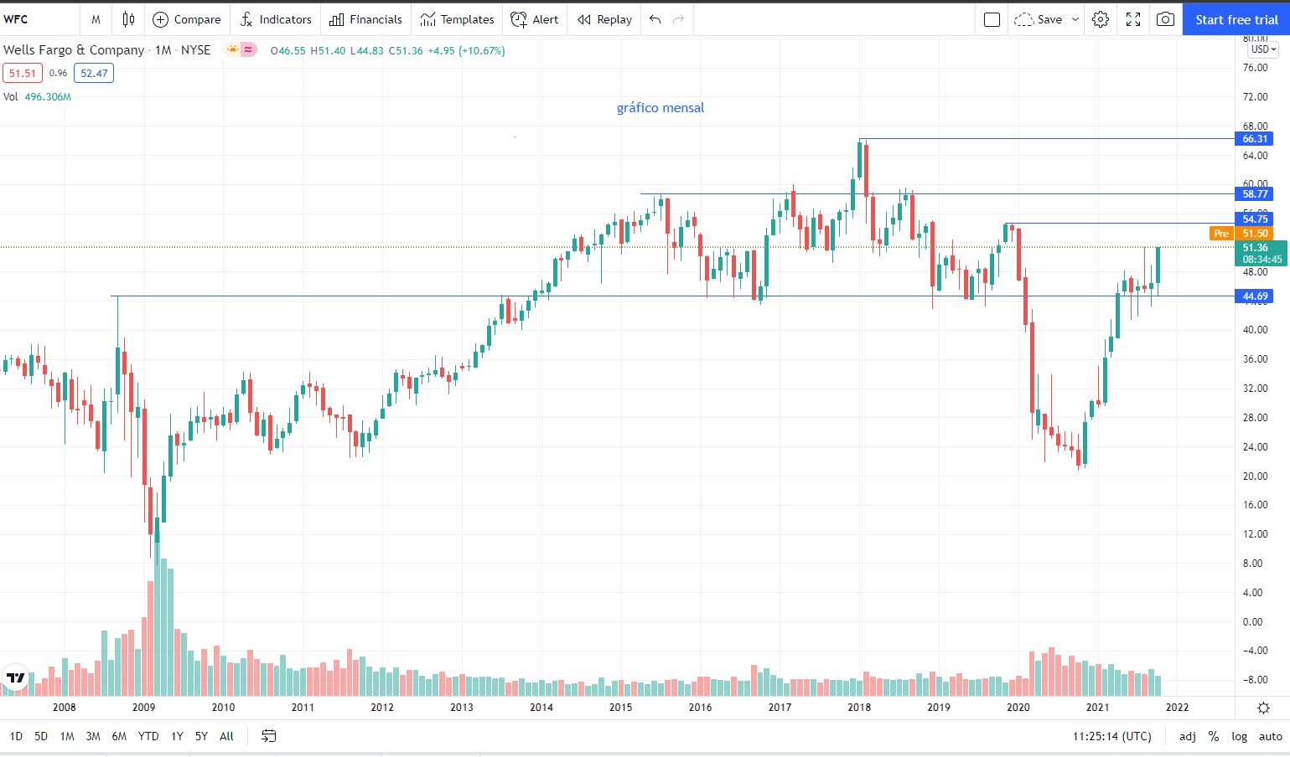Image resolution: width=1290 pixels, height=757 pixels.
Task: Open the monthly interval selector M
Action: click(96, 19)
